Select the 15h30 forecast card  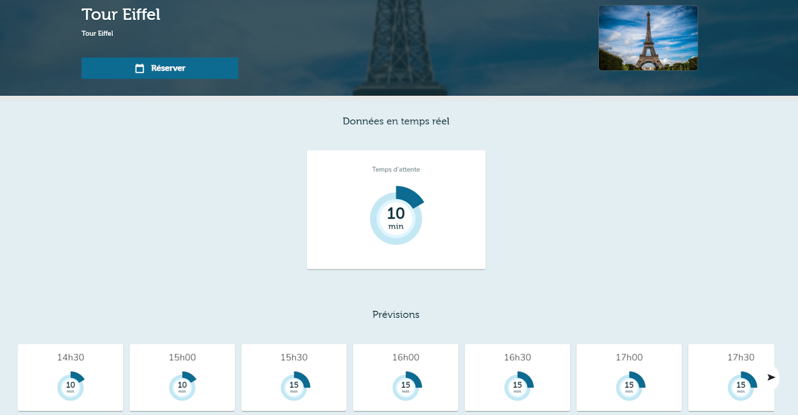point(294,378)
